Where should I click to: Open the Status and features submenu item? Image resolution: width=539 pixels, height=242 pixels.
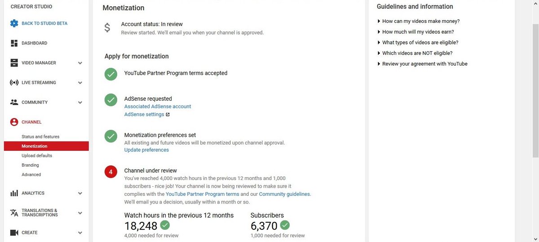(x=40, y=136)
